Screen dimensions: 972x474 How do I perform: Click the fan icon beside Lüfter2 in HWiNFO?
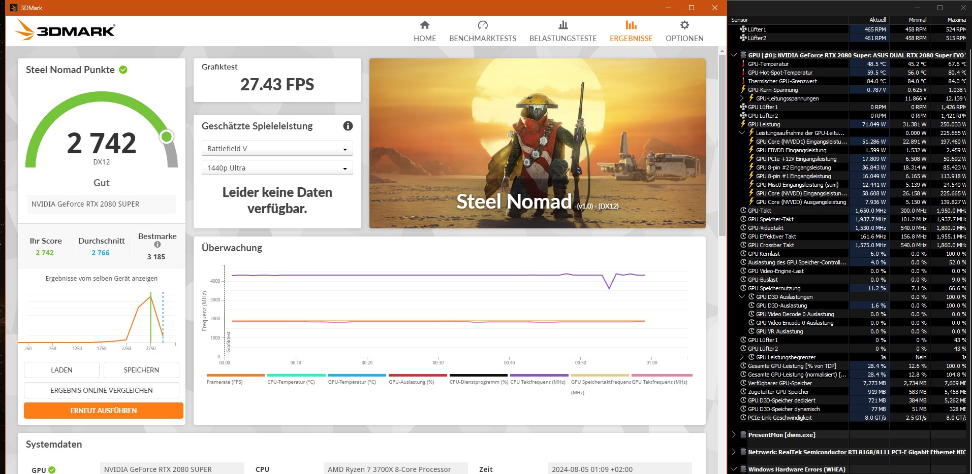pos(743,38)
